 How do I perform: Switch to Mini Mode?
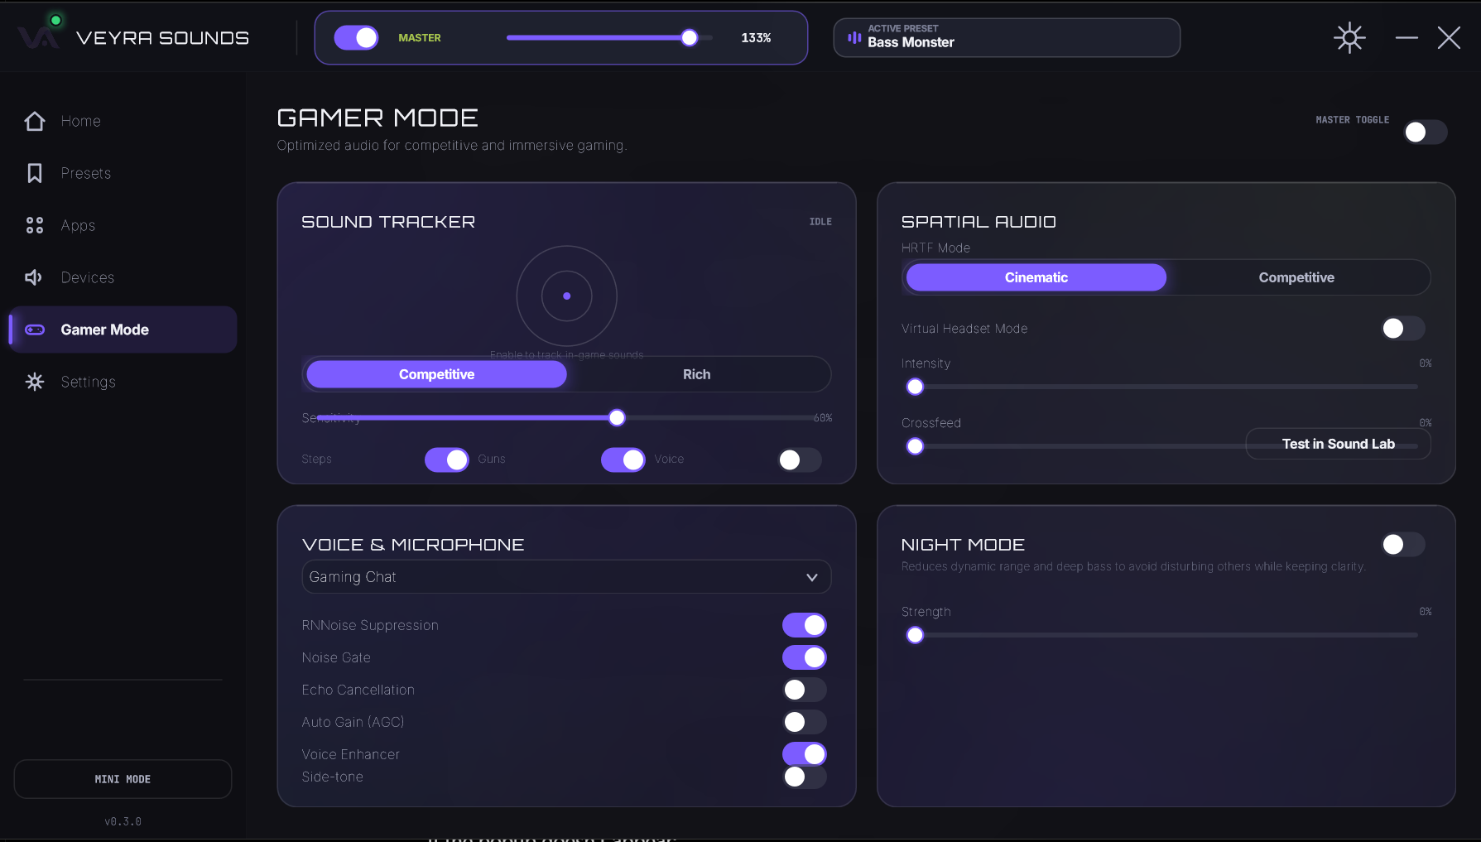tap(123, 779)
